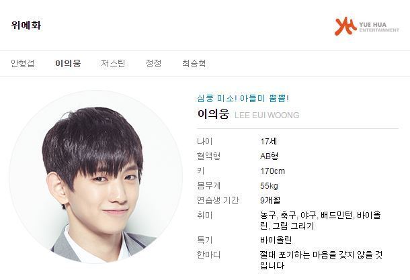Open the 최승혁 trainee tab
The image size is (410, 280).
pos(194,64)
